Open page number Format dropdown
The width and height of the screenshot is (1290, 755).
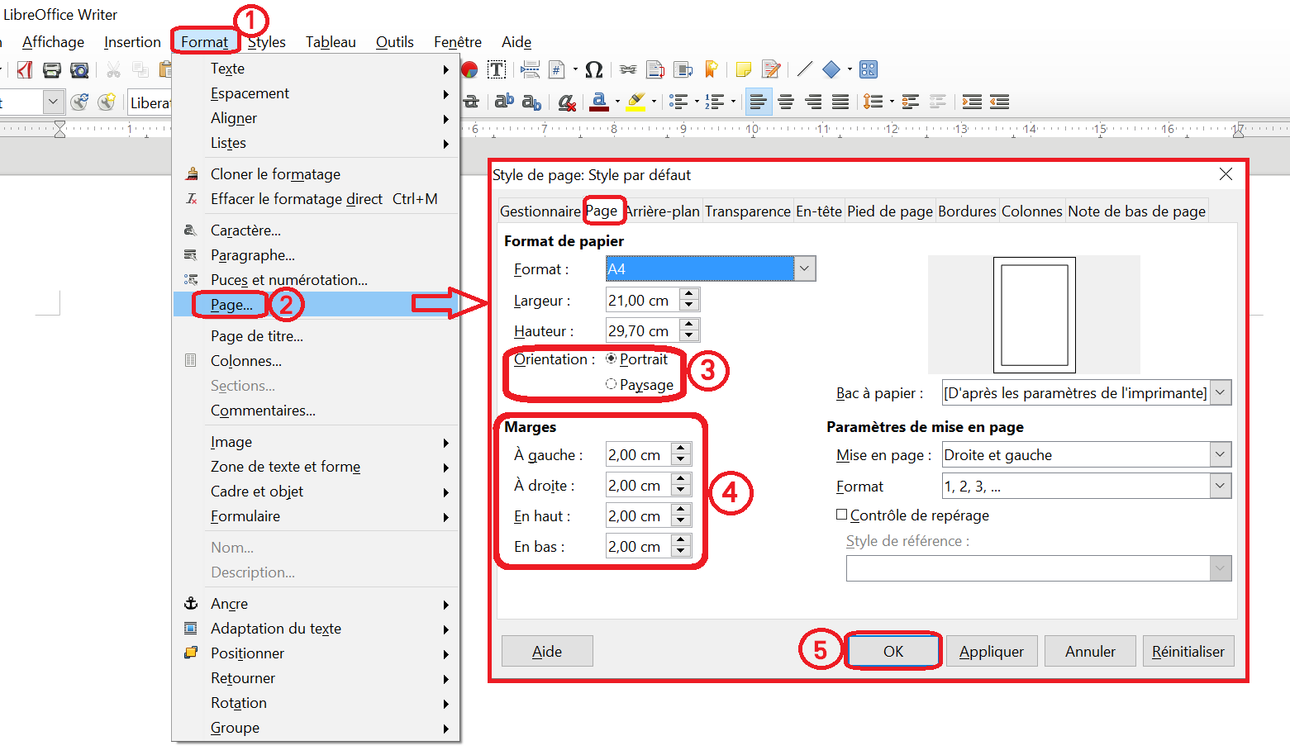point(1221,486)
